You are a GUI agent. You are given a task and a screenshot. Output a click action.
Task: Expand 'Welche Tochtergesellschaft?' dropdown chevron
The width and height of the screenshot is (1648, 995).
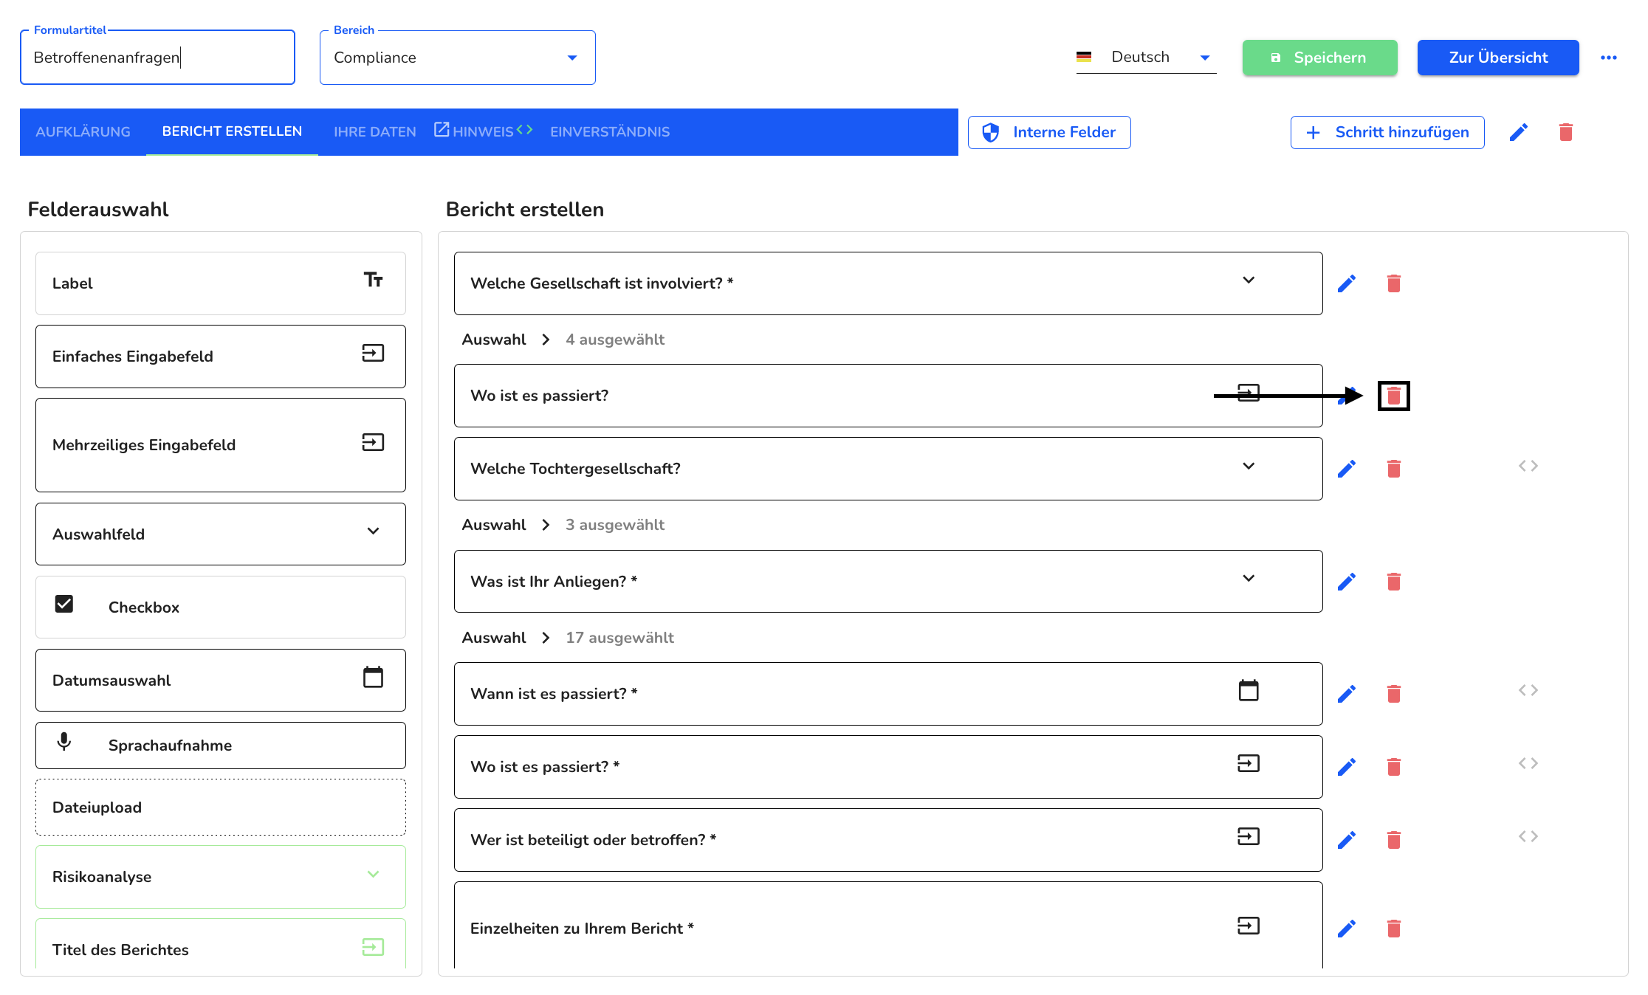click(x=1248, y=466)
